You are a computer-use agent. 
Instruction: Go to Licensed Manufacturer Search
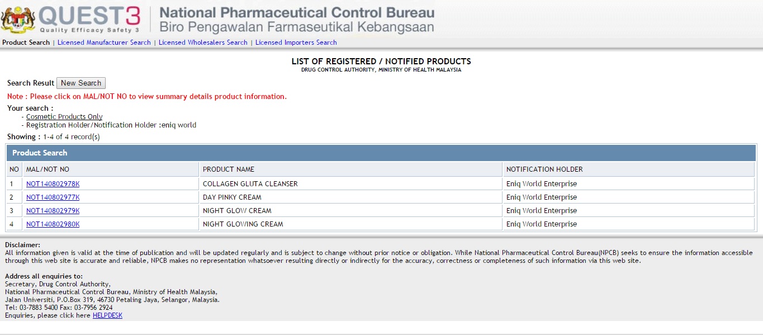tap(104, 43)
